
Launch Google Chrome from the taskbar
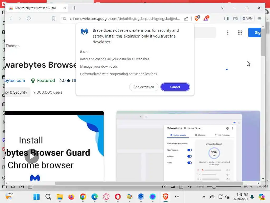[x=83, y=197]
